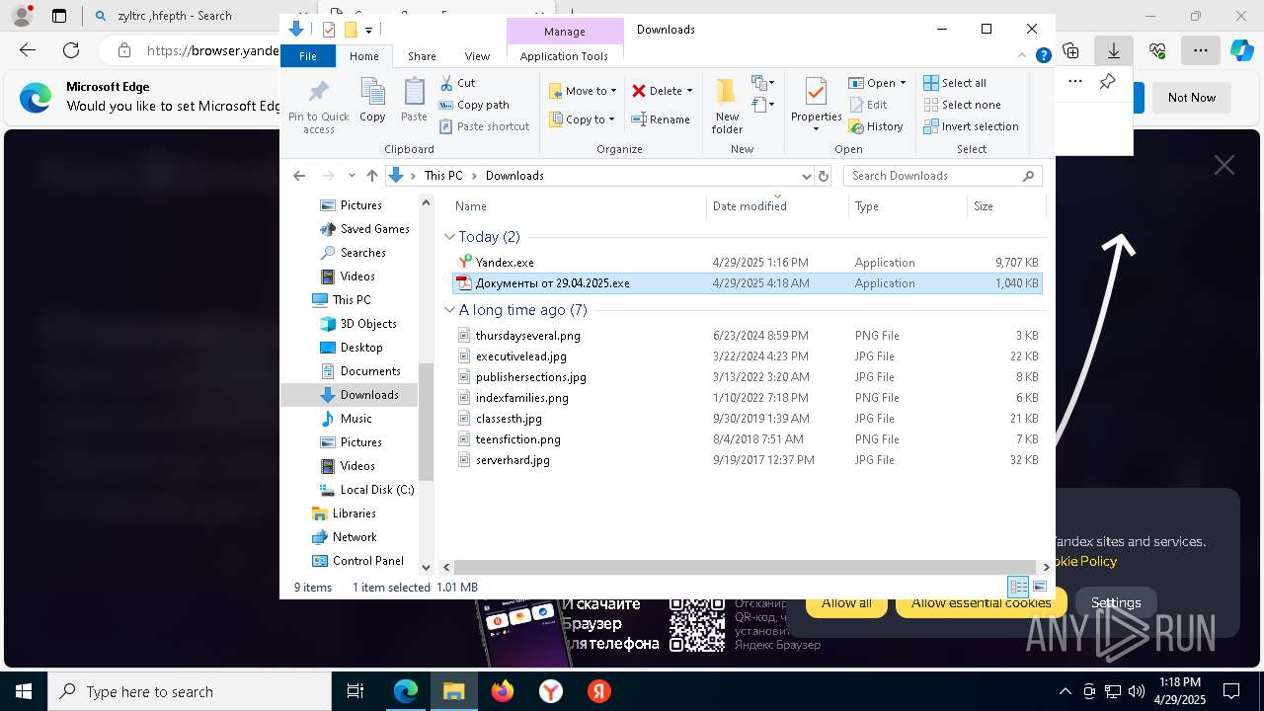Click Select none in ribbon
The height and width of the screenshot is (711, 1264).
tap(962, 105)
